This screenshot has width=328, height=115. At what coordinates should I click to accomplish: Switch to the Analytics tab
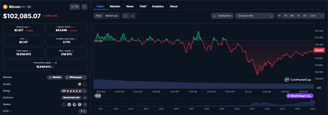point(158,6)
